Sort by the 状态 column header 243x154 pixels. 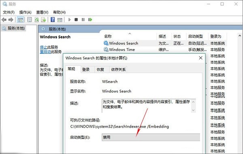179,36
